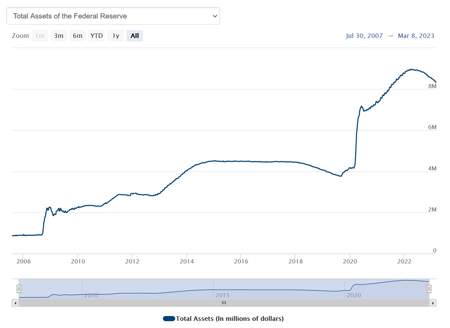The height and width of the screenshot is (328, 450).
Task: Click the 2015 marker in the navigator
Action: (222, 295)
